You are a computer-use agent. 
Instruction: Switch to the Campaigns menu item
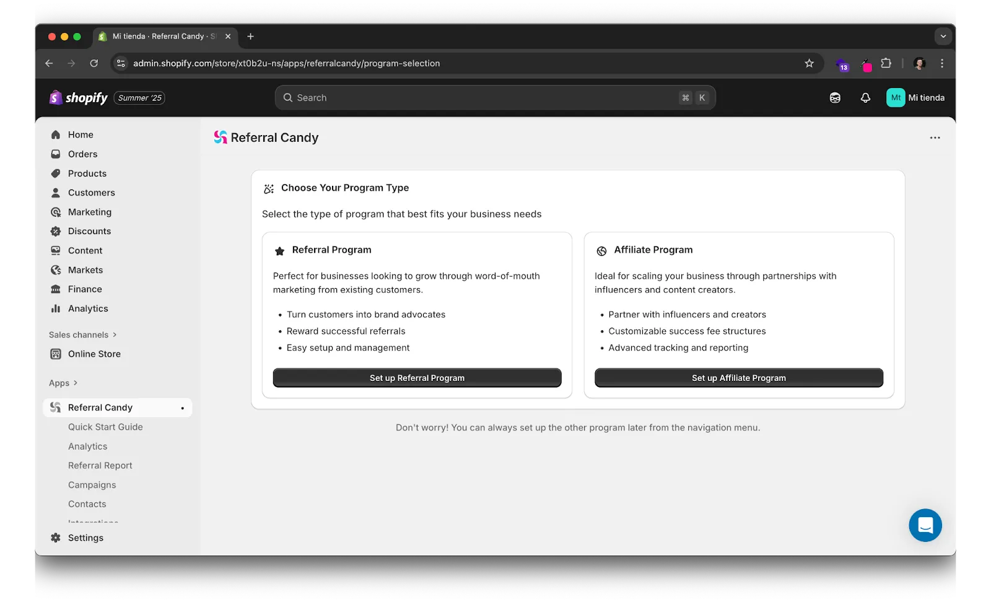pos(92,484)
